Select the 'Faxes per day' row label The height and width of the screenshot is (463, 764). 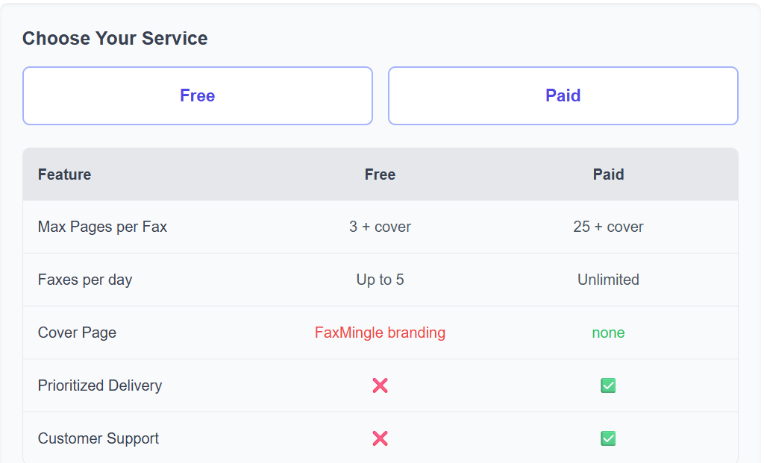click(x=85, y=280)
